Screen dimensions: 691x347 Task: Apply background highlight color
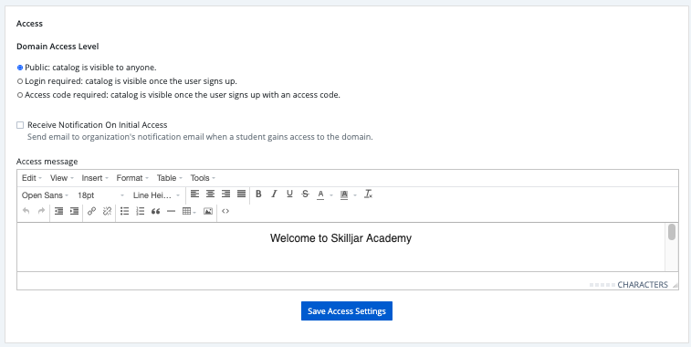click(x=344, y=195)
